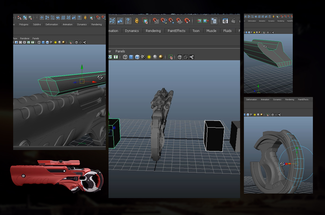Toggle textured display in left screenshot
The height and width of the screenshot is (215, 325).
51,42
